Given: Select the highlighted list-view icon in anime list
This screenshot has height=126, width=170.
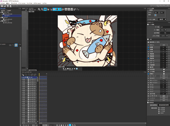Looking at the screenshot, I should click(16, 45).
